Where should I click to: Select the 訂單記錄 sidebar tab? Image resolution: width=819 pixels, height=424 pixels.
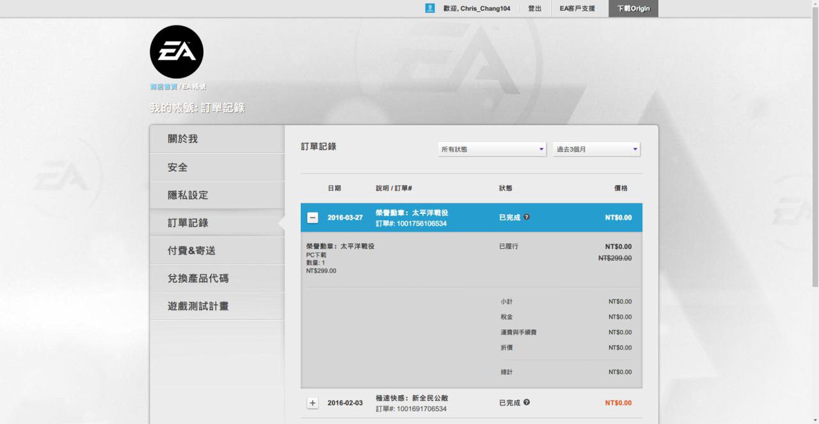click(217, 223)
